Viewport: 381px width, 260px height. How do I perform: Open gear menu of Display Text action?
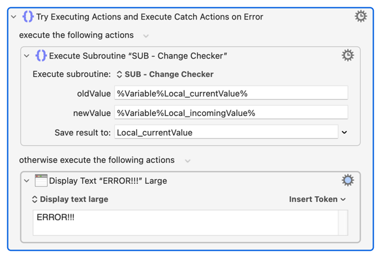point(348,181)
